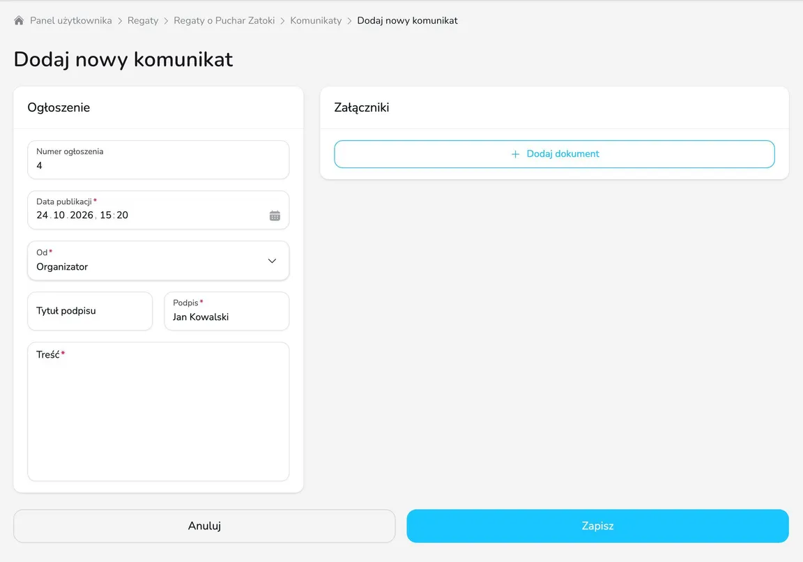Focus the Numer ogłoszenia field
The image size is (803, 562).
pyautogui.click(x=158, y=160)
